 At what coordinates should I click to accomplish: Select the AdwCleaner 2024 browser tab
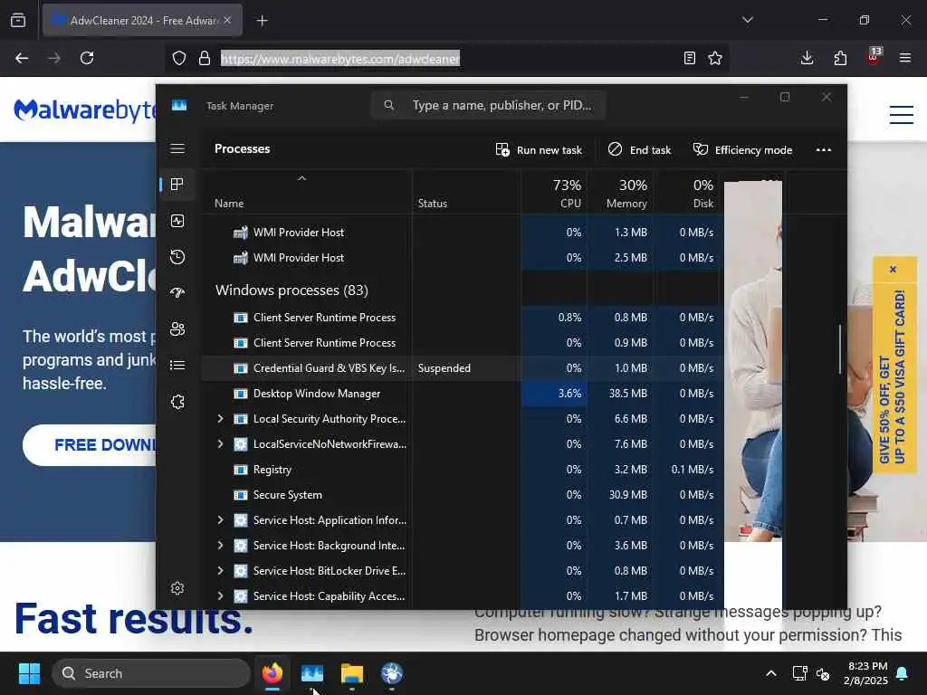pos(142,21)
